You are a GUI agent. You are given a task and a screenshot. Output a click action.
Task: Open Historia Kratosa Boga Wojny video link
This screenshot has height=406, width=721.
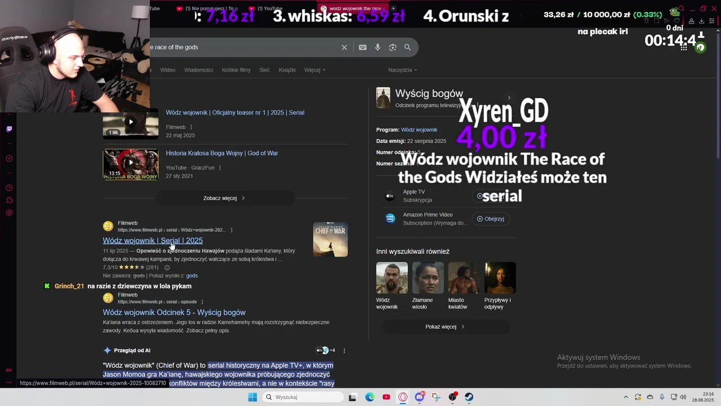(222, 153)
